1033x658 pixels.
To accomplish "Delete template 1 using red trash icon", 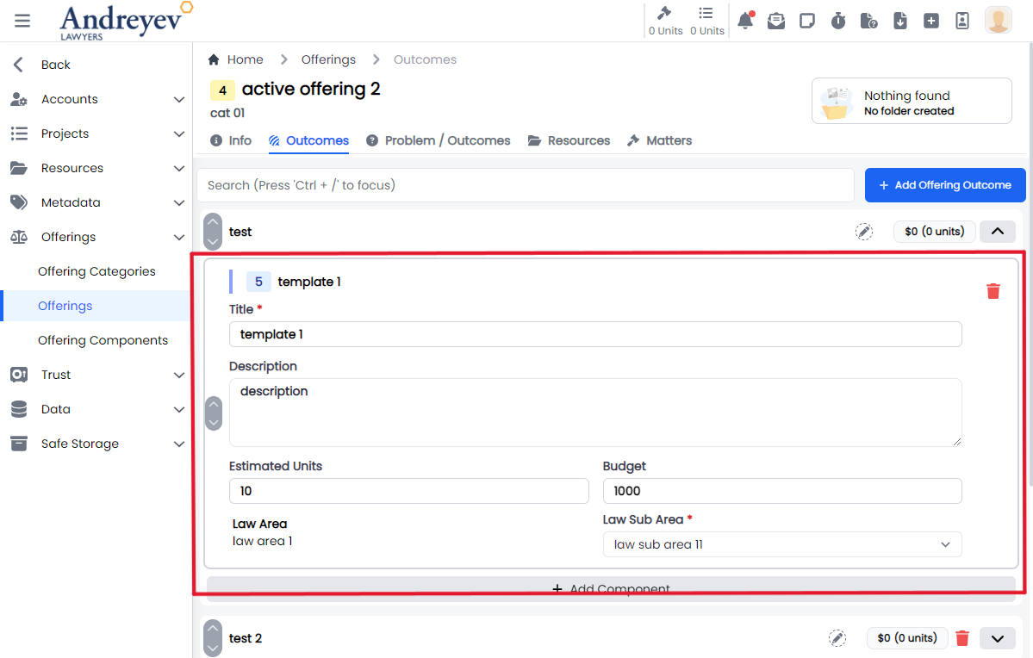I will 993,291.
